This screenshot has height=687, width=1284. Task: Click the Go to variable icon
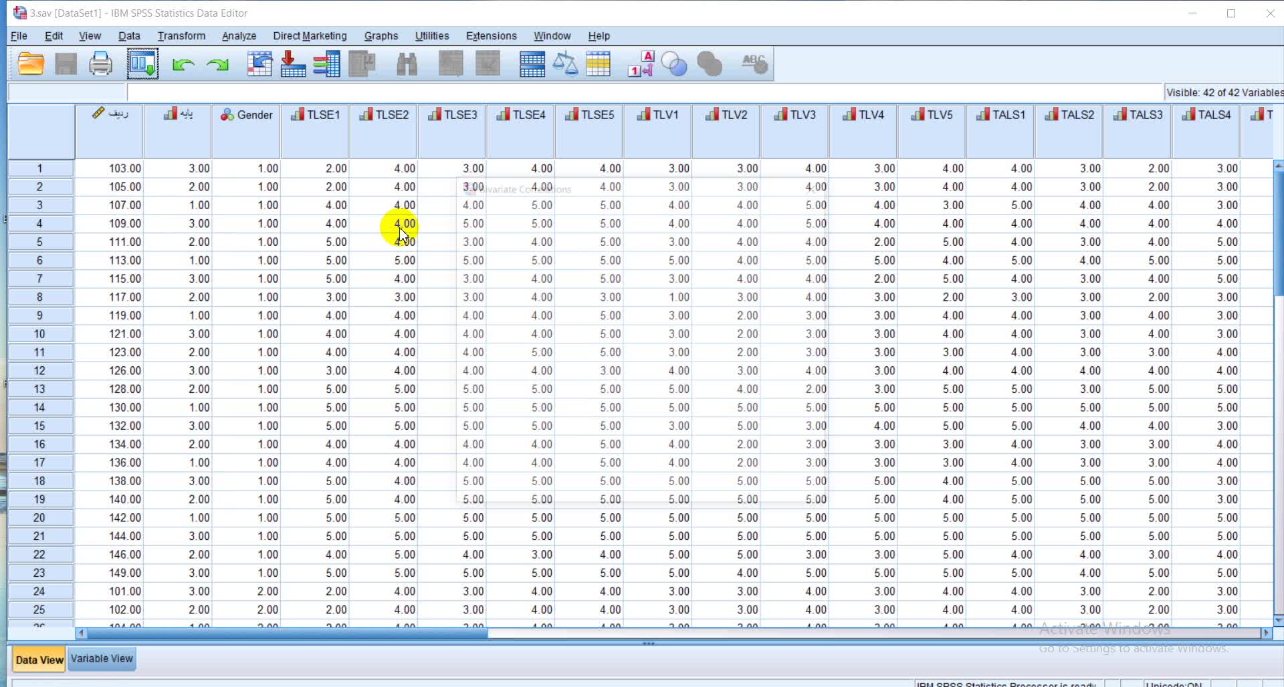click(293, 64)
